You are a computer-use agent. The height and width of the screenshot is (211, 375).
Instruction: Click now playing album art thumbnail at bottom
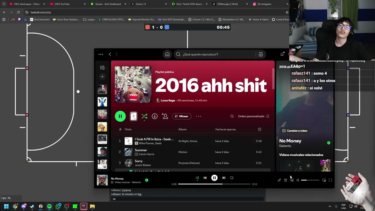tap(102, 180)
